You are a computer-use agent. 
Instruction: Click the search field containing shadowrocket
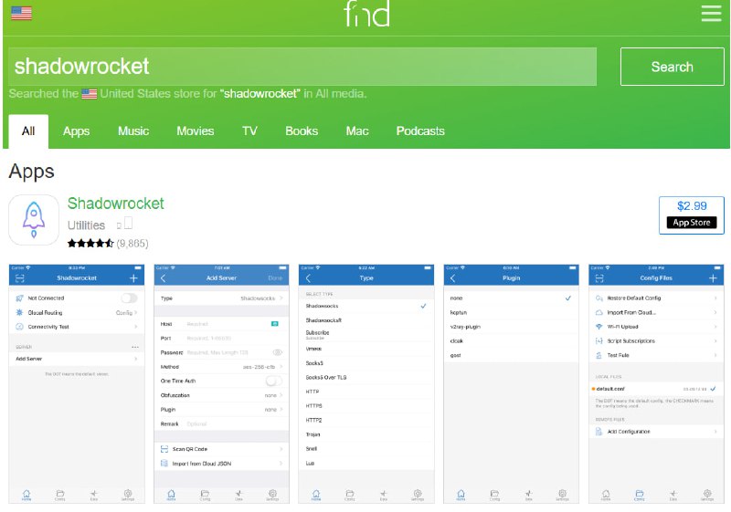tap(302, 67)
